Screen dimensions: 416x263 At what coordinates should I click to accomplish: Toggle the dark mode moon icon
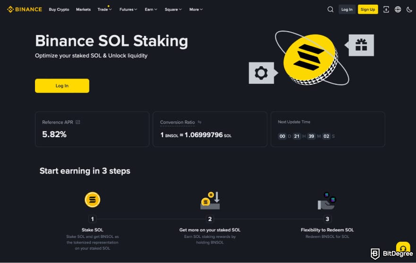(x=409, y=9)
